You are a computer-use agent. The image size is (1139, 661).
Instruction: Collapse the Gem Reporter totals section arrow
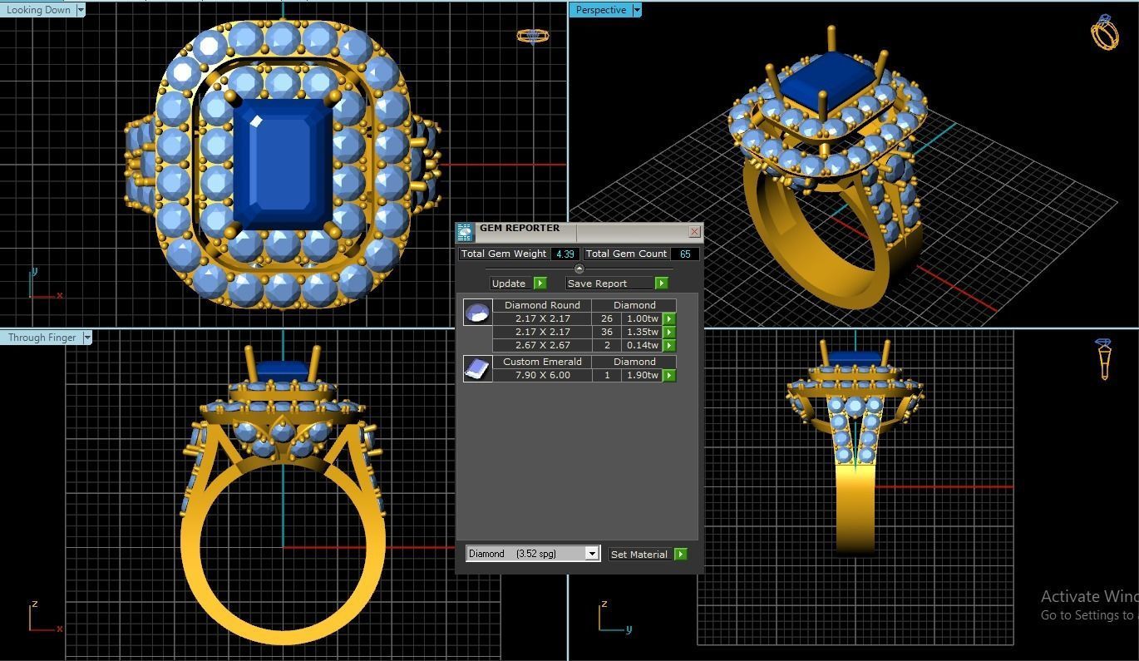(579, 269)
